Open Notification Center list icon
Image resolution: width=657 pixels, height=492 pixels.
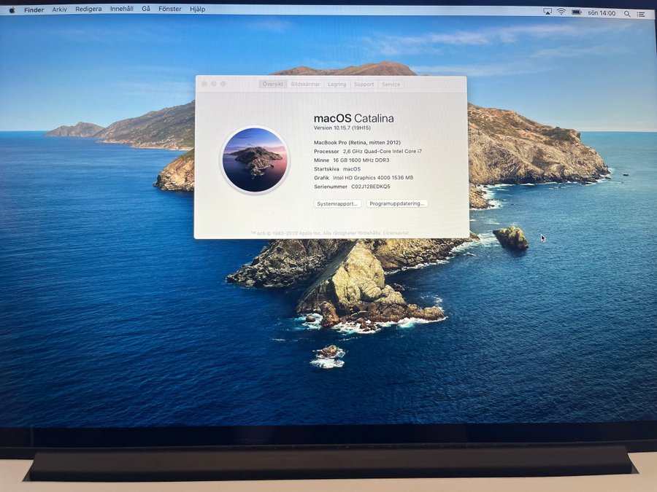(641, 15)
